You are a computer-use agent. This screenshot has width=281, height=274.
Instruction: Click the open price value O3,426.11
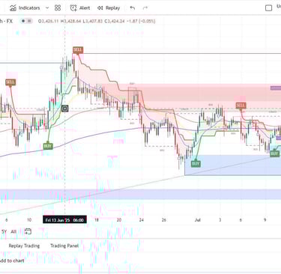[x=48, y=21]
